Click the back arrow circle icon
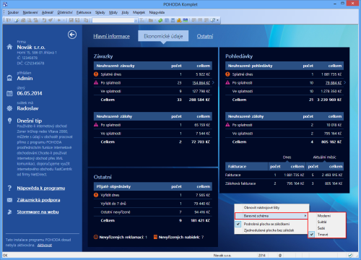This screenshot has width=361, height=260. tap(72, 35)
